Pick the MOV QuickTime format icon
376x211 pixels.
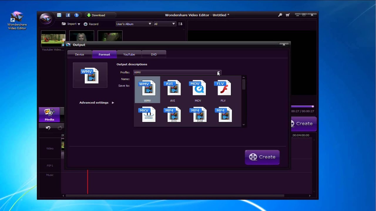[x=198, y=88]
